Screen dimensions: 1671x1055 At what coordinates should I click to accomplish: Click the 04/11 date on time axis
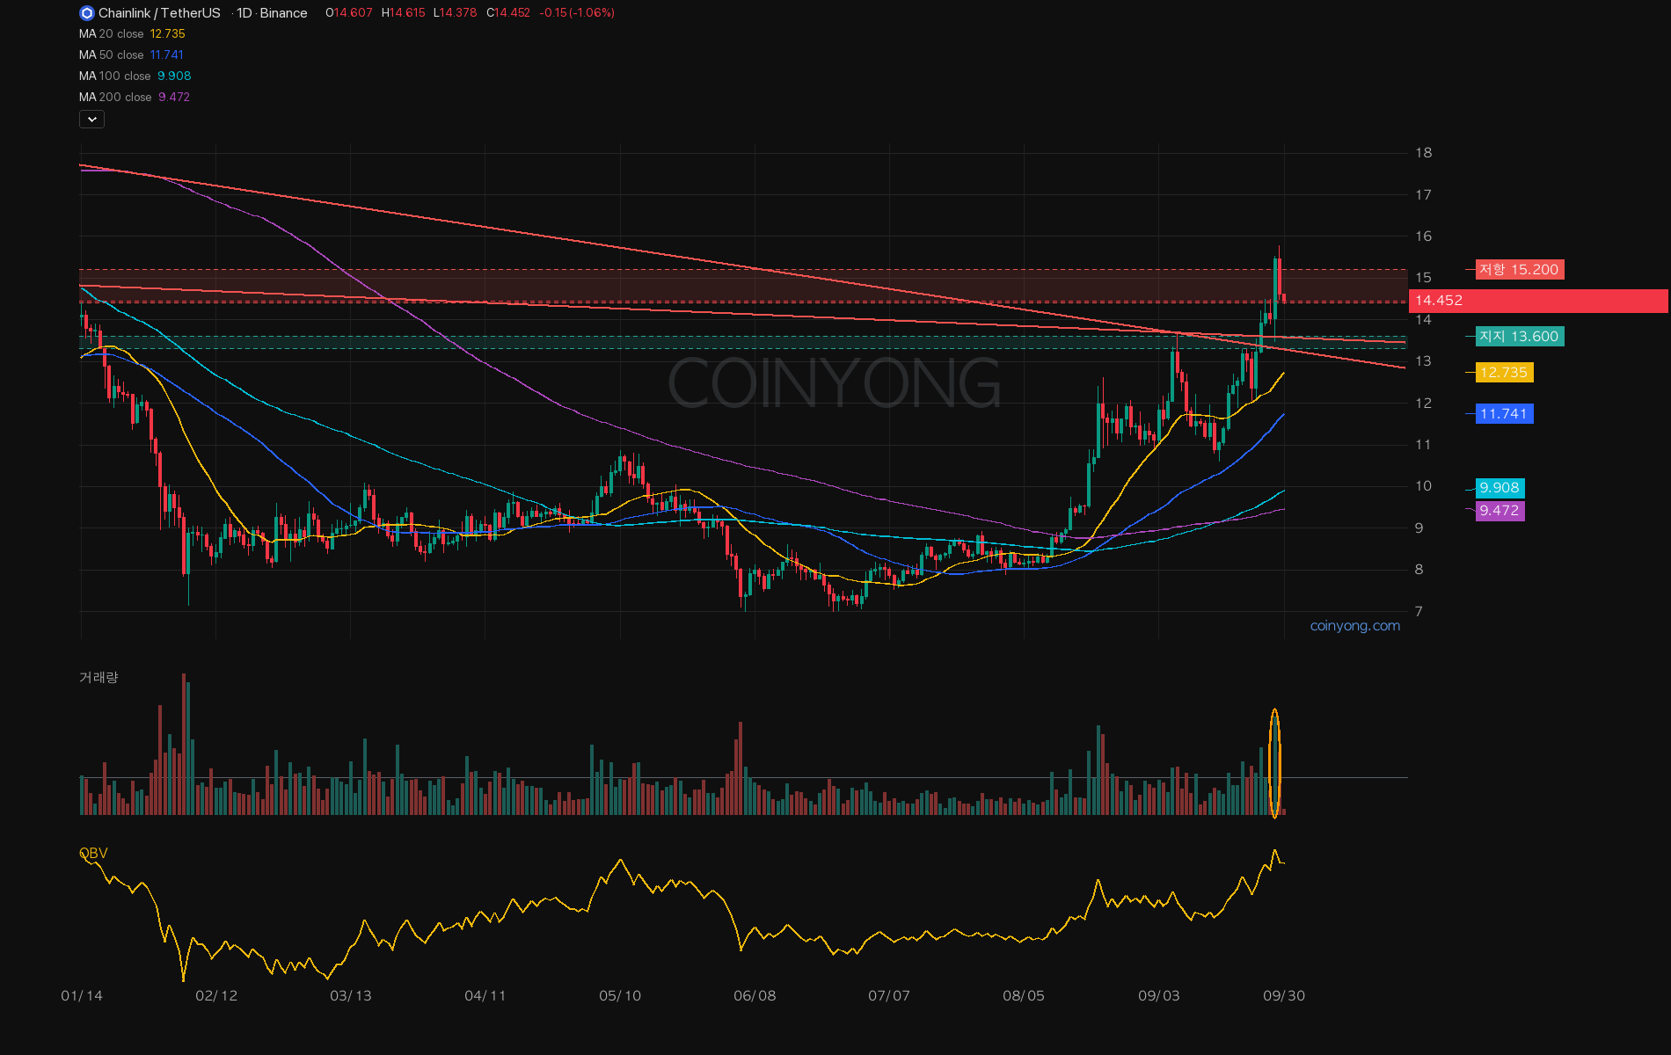pyautogui.click(x=485, y=996)
